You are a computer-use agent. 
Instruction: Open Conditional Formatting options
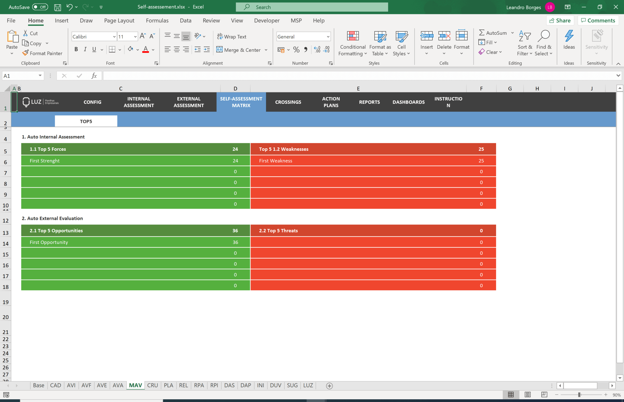coord(352,43)
